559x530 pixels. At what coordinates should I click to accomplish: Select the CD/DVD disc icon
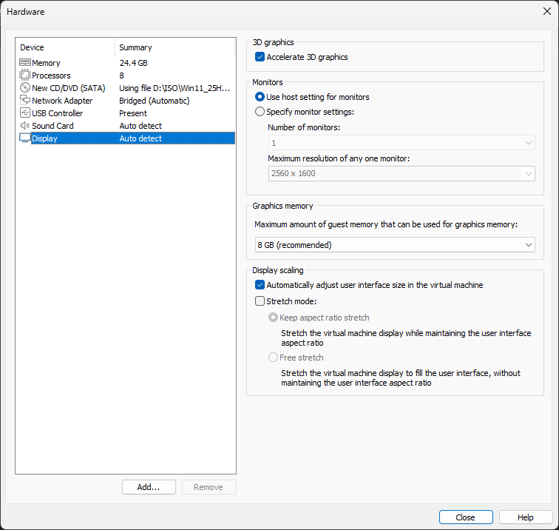click(25, 88)
